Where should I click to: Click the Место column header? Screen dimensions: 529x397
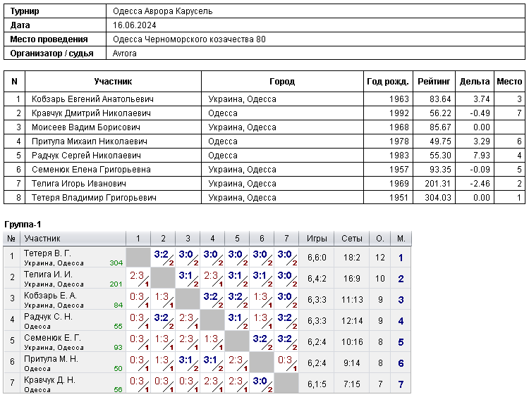(x=509, y=82)
